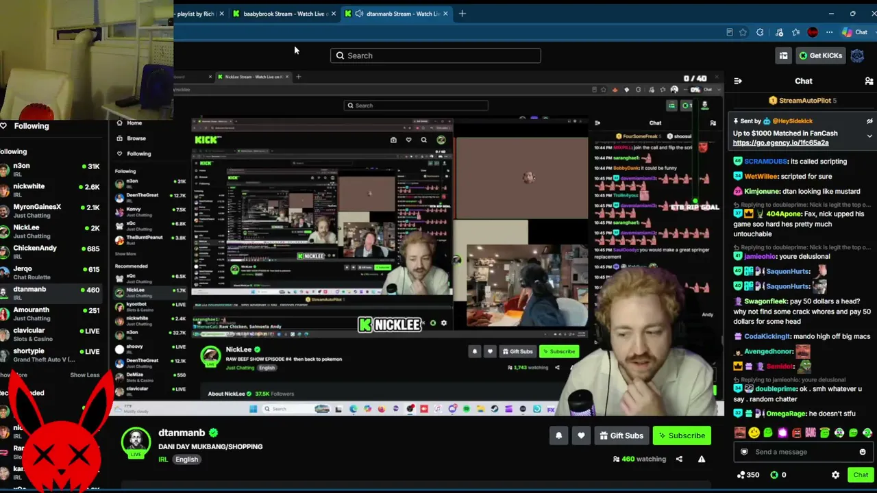The image size is (877, 493).
Task: Open the chat settings gear
Action: coord(835,475)
